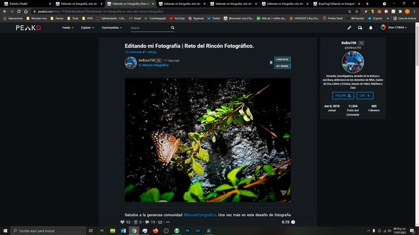Open the compose post pencil icon
The width and height of the screenshot is (419, 235).
click(349, 27)
